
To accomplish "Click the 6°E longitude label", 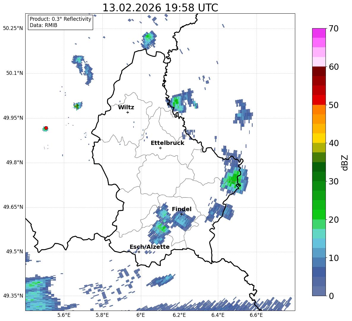I will (141, 315).
